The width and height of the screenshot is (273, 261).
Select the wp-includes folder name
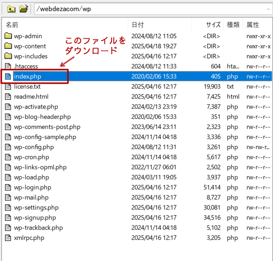[31, 56]
